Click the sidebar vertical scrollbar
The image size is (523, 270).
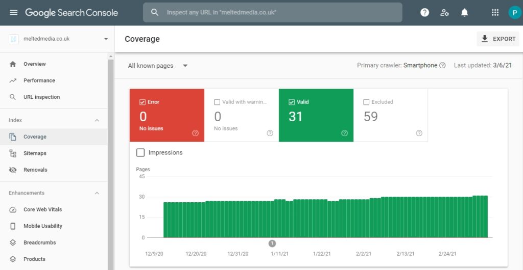[111, 165]
